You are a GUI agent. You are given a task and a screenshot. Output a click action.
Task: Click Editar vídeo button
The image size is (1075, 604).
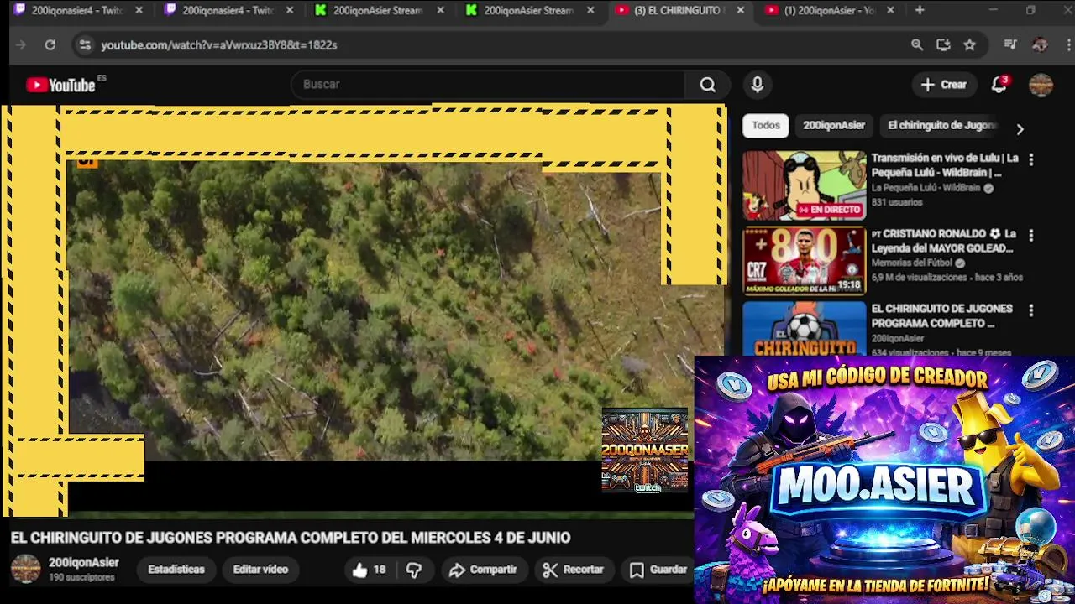260,570
